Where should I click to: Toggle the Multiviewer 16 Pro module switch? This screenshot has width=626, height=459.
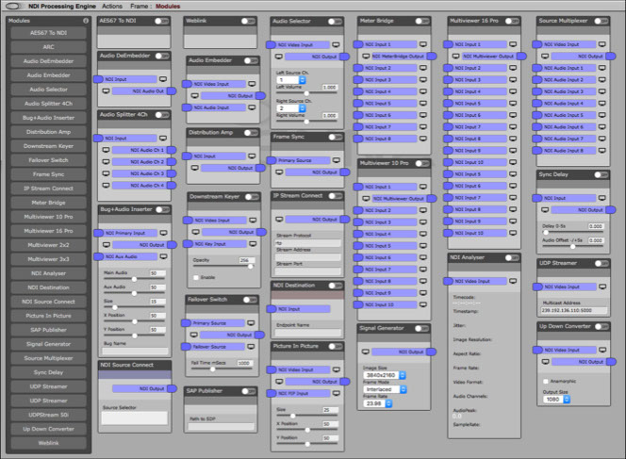[x=512, y=21]
